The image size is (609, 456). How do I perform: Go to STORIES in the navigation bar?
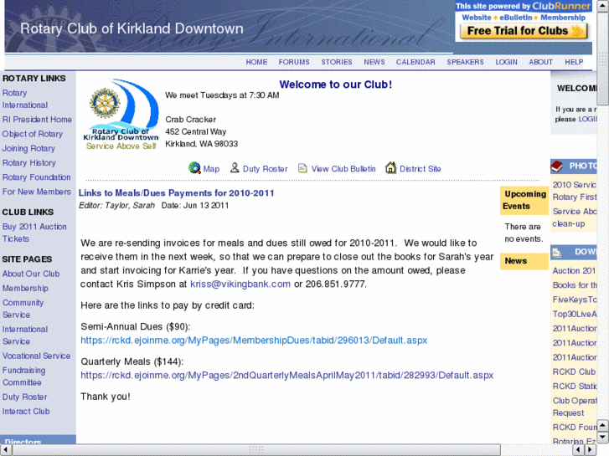337,62
